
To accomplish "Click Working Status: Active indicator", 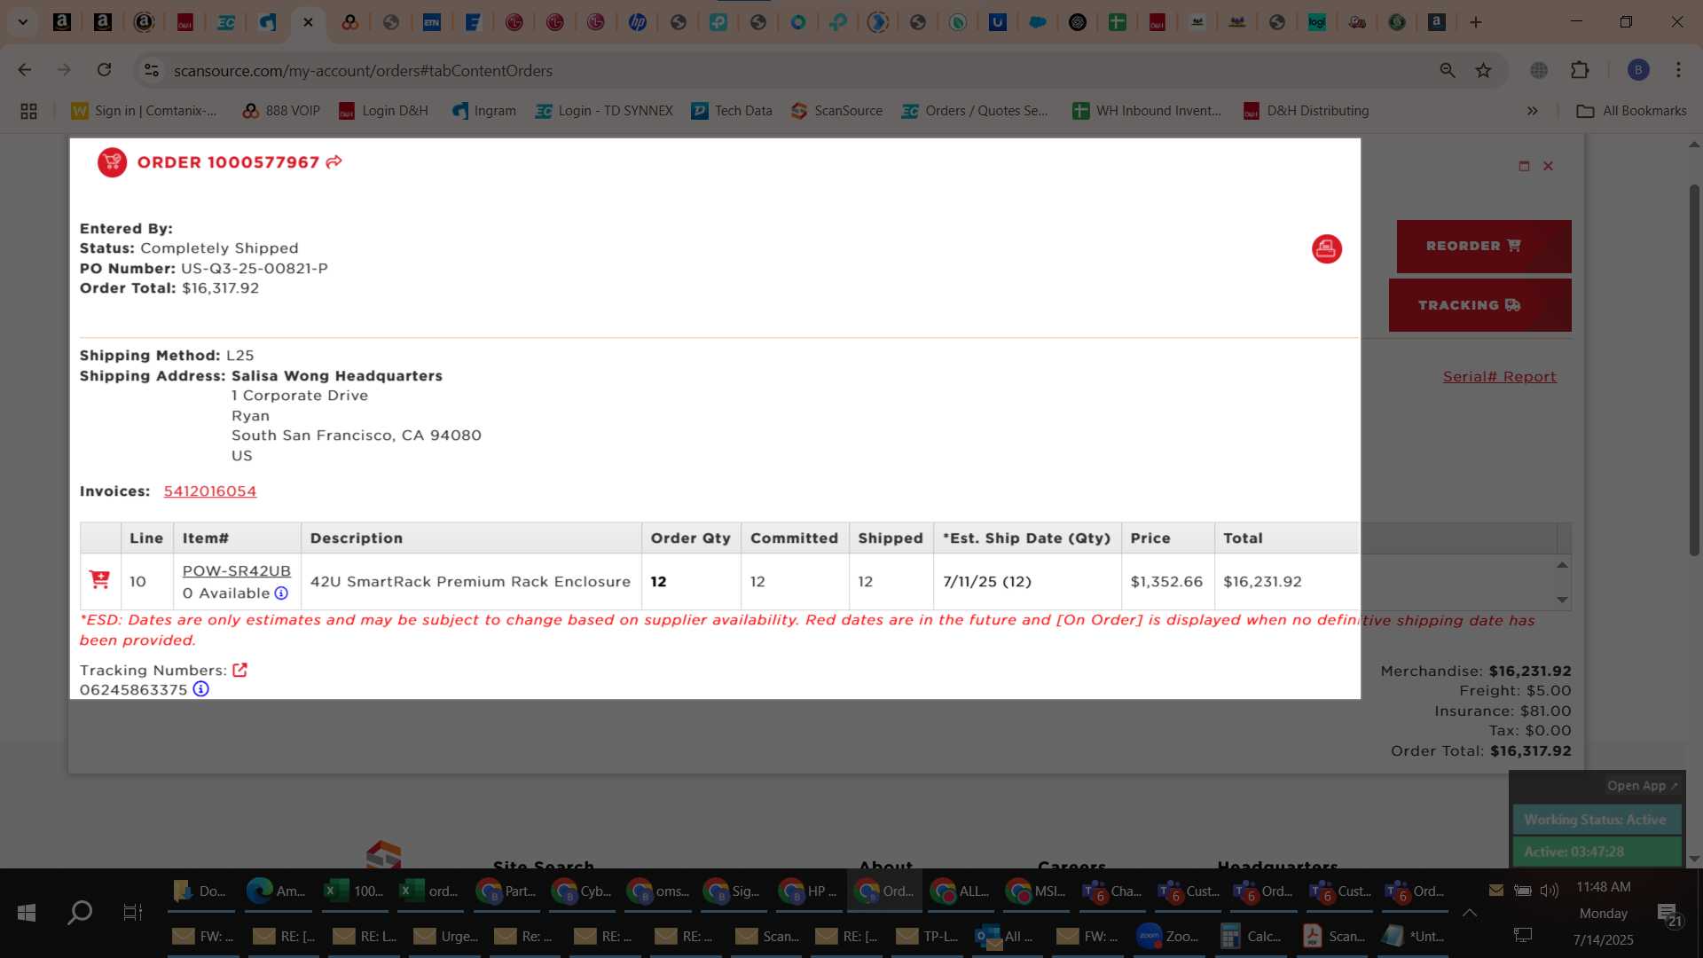I will click(x=1596, y=820).
